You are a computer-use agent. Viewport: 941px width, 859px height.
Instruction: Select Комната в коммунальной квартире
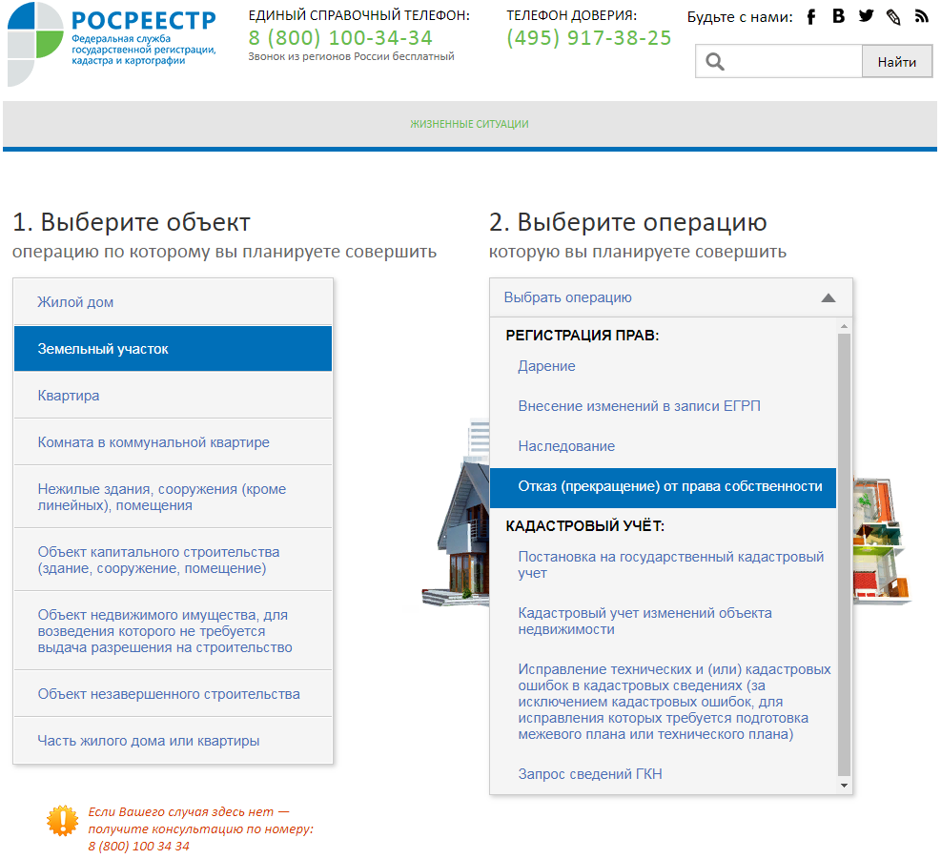tap(173, 442)
